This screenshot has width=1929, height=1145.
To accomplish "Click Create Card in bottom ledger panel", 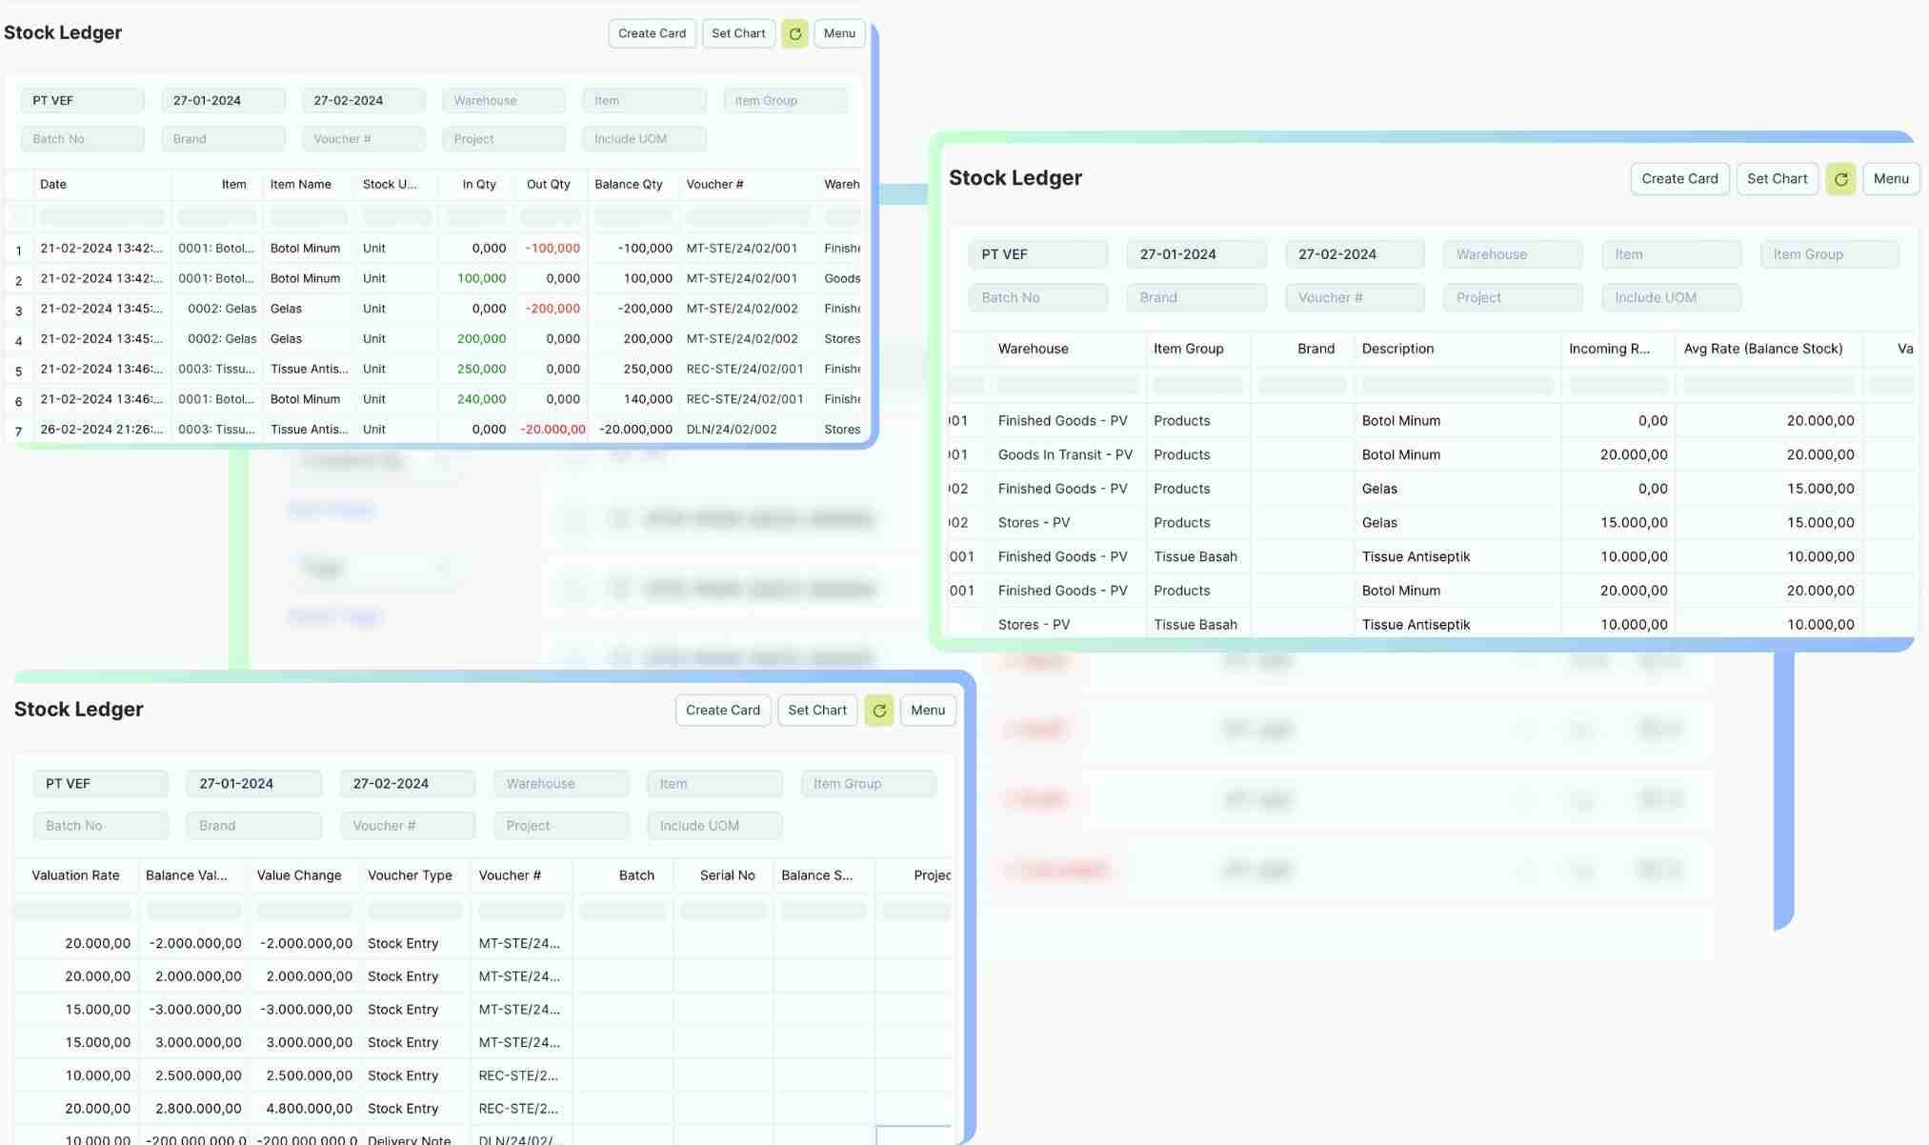I will pos(723,711).
